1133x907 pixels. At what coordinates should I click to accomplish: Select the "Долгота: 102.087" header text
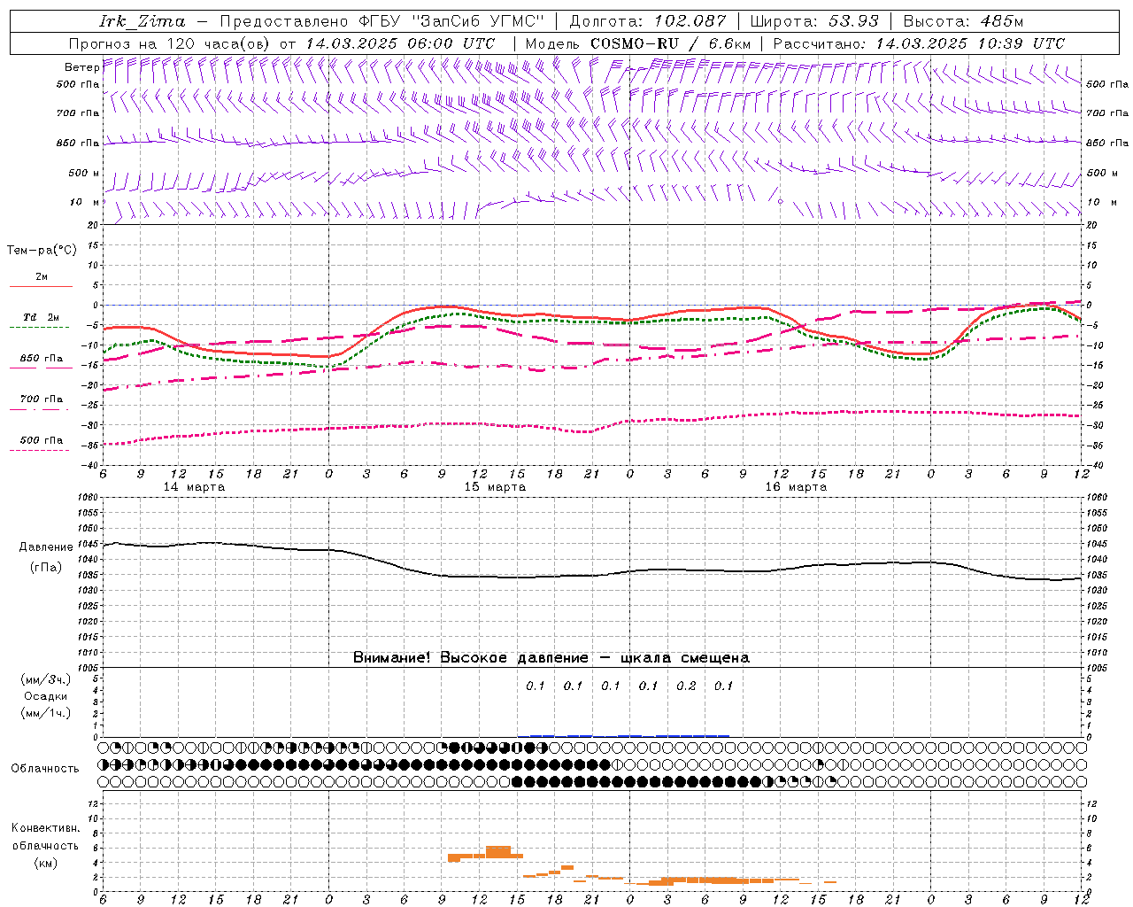pyautogui.click(x=648, y=21)
